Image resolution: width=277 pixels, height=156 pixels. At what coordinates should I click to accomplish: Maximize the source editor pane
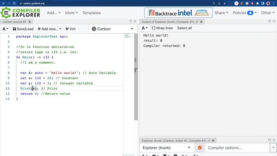(x=131, y=21)
